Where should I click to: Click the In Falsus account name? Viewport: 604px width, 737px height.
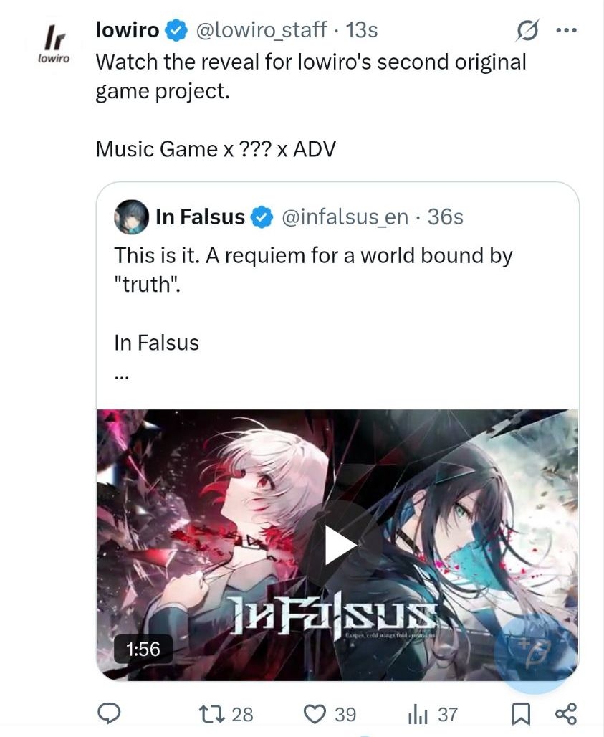(x=201, y=217)
